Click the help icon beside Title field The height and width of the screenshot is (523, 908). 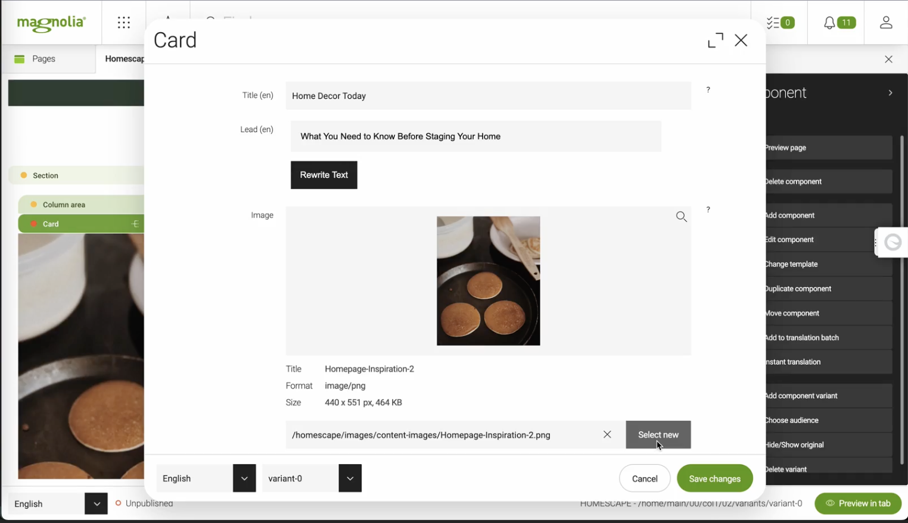pyautogui.click(x=708, y=90)
